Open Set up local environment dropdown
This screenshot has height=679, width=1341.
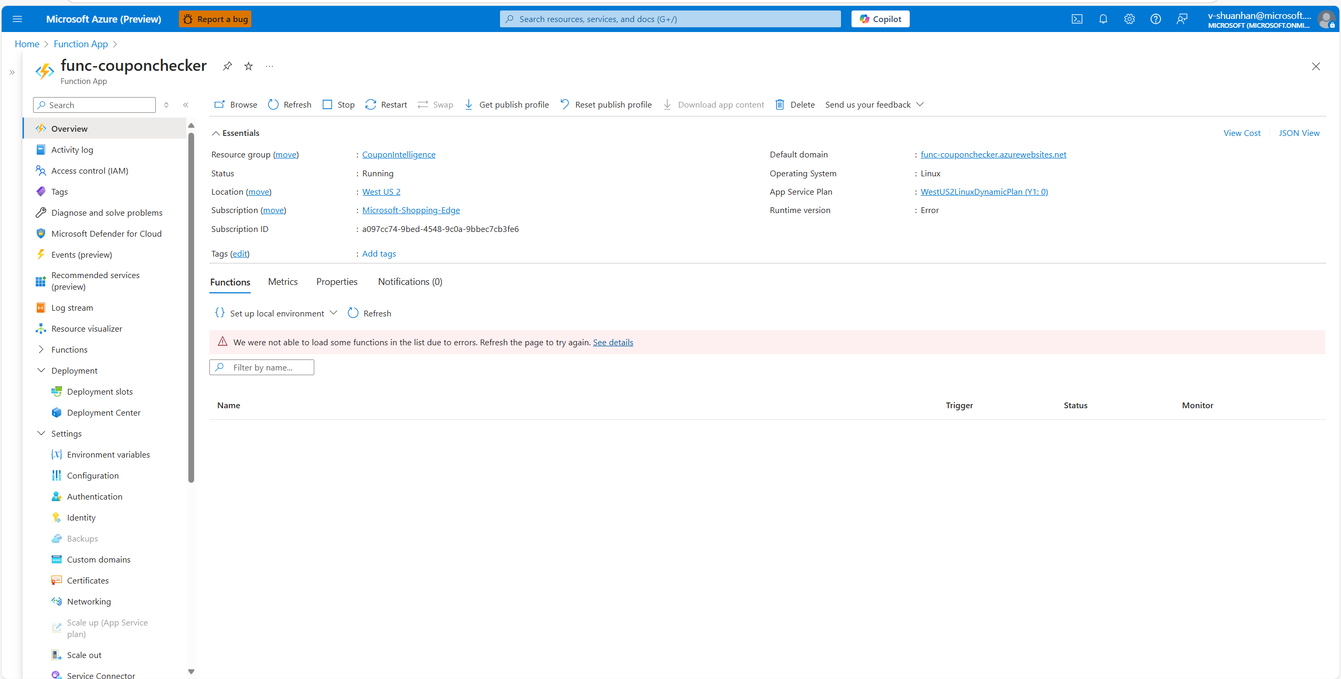point(276,313)
